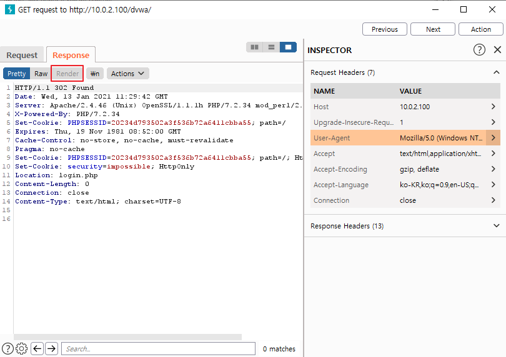Click the Pragma: no-cache line

pyautogui.click(x=50, y=149)
